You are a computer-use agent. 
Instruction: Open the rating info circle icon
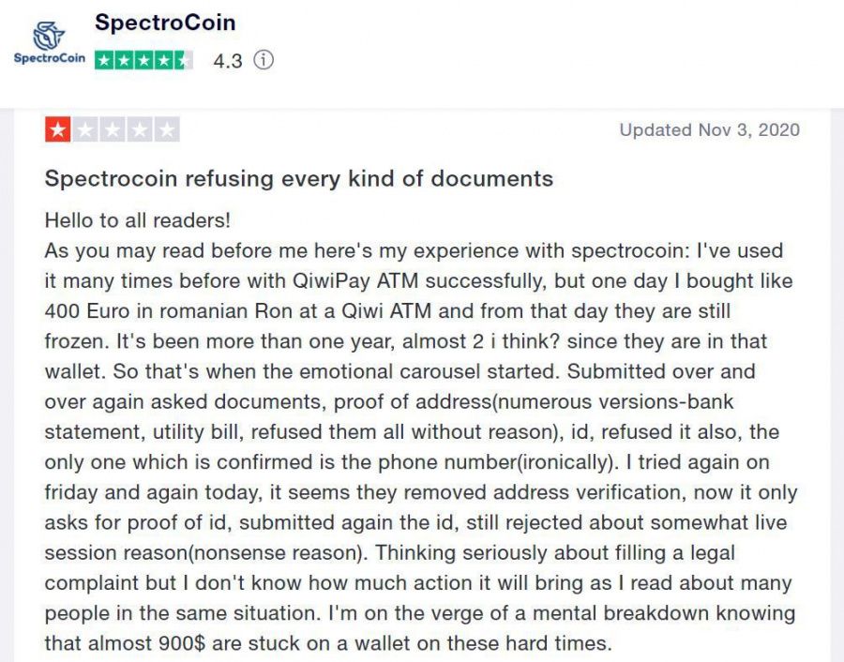264,60
